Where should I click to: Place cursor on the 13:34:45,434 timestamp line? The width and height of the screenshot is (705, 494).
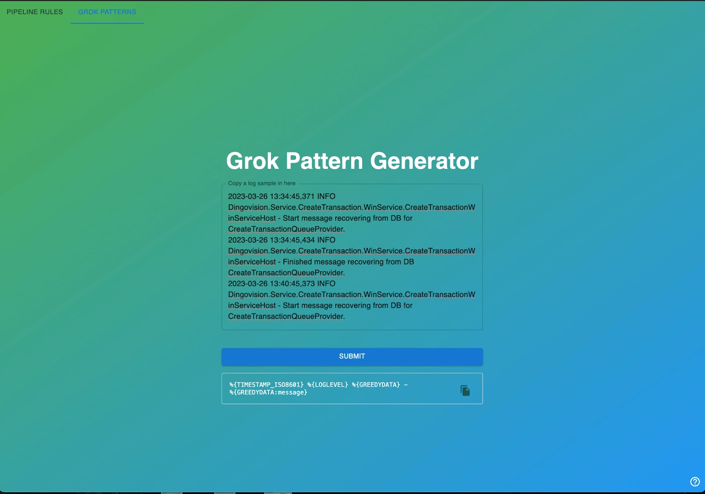click(281, 240)
